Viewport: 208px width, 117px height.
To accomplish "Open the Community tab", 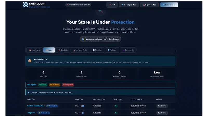I will pyautogui.click(x=128, y=50).
